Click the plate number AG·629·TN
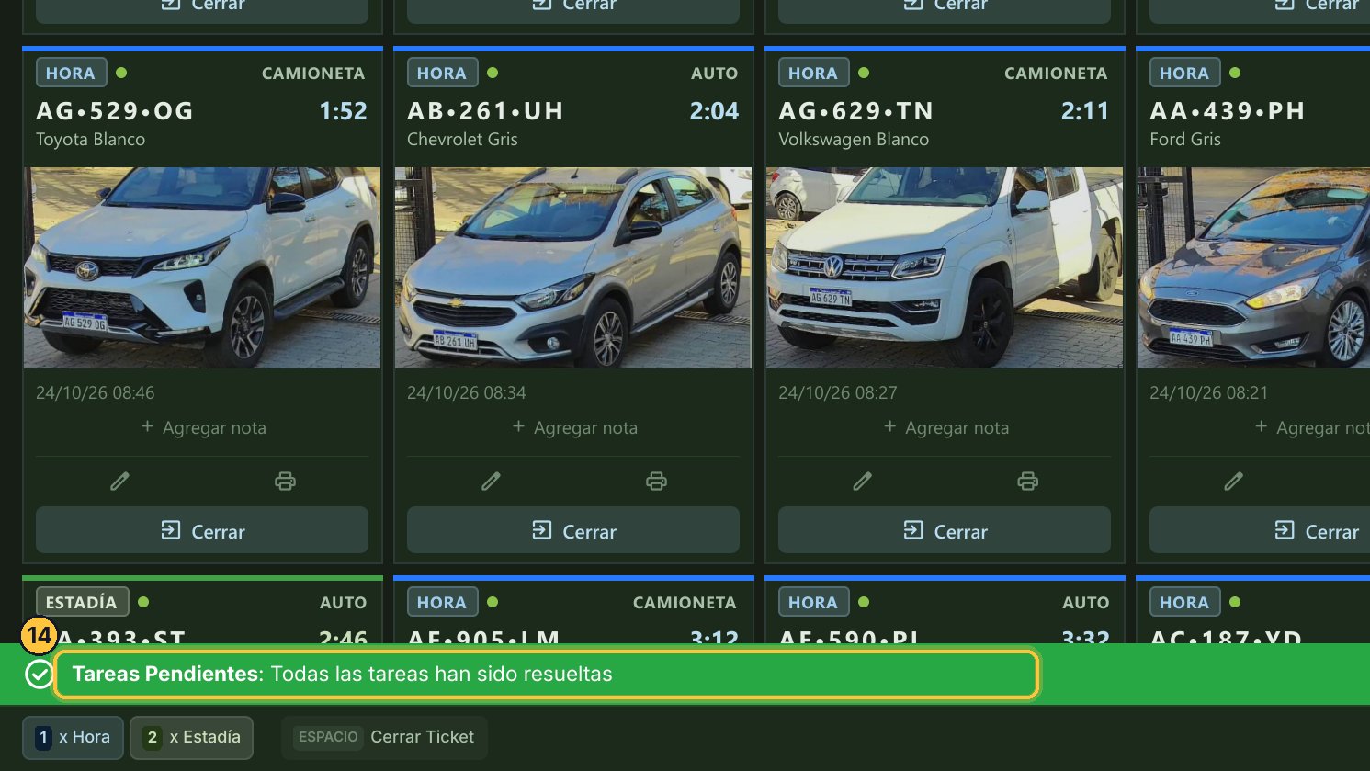1370x771 pixels. click(856, 111)
